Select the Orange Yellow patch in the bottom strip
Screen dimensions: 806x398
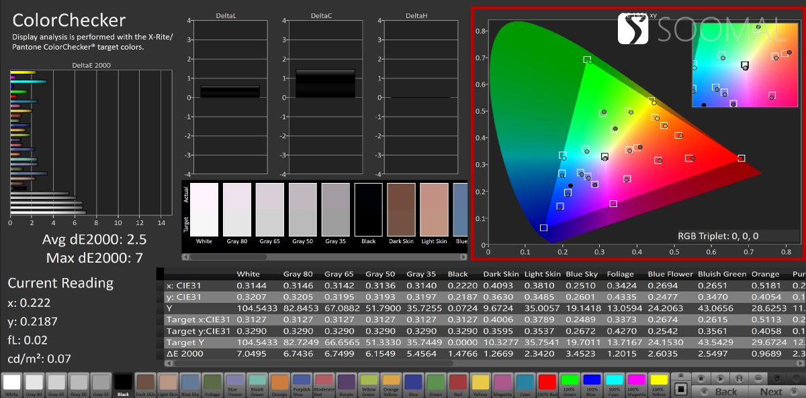point(391,384)
